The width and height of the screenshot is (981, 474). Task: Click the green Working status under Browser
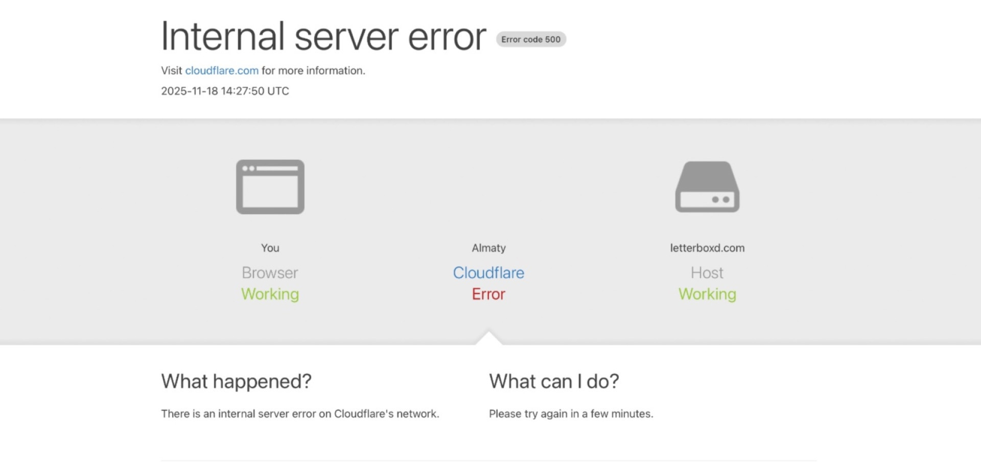tap(270, 294)
